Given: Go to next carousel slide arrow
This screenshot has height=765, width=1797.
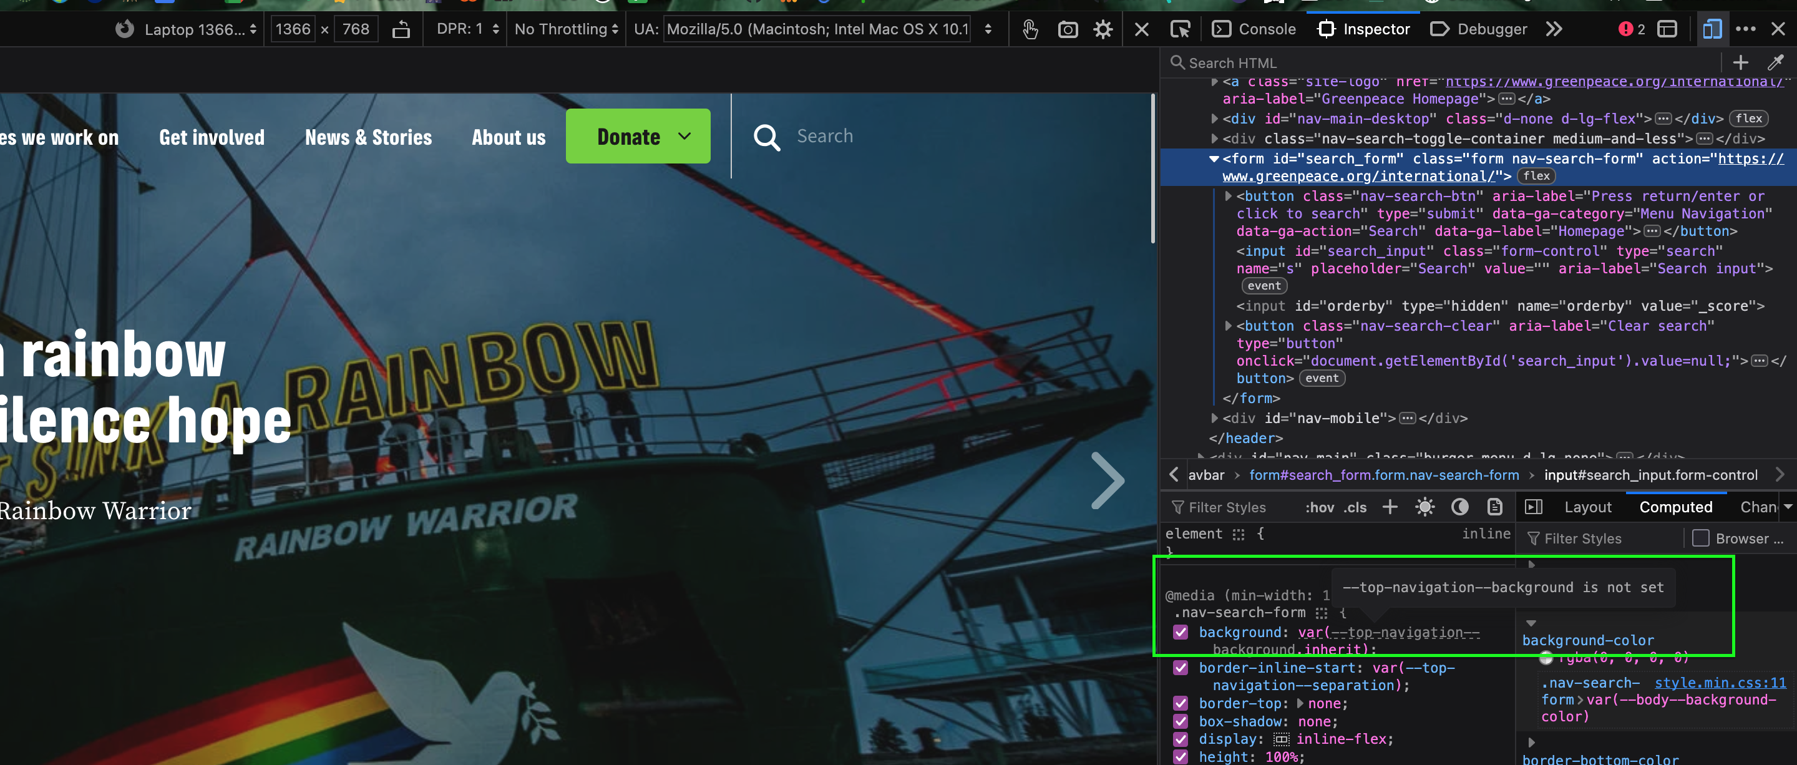Looking at the screenshot, I should click(x=1108, y=480).
